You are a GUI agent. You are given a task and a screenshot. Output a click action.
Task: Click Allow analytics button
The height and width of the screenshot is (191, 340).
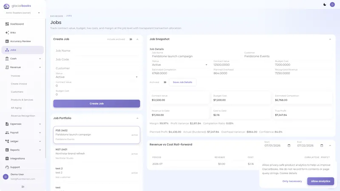pos(320,181)
